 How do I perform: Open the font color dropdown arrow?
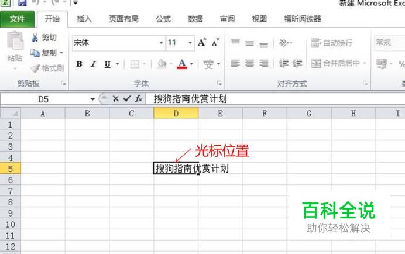tap(191, 64)
